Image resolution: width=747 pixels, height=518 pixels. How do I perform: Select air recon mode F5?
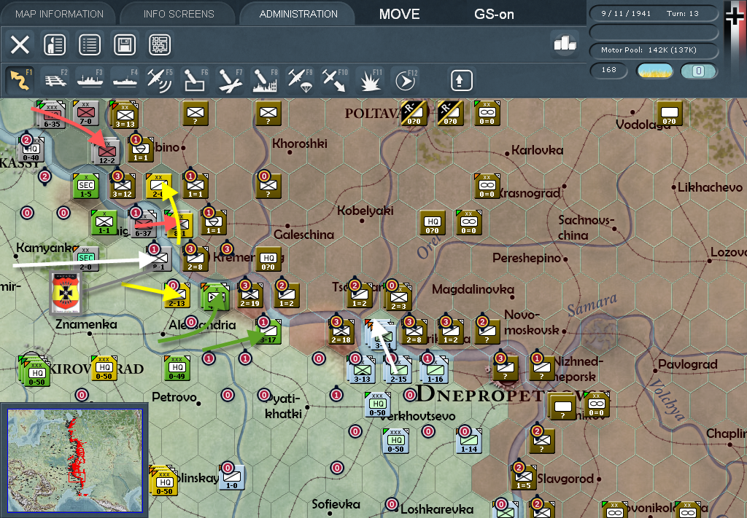pos(160,79)
